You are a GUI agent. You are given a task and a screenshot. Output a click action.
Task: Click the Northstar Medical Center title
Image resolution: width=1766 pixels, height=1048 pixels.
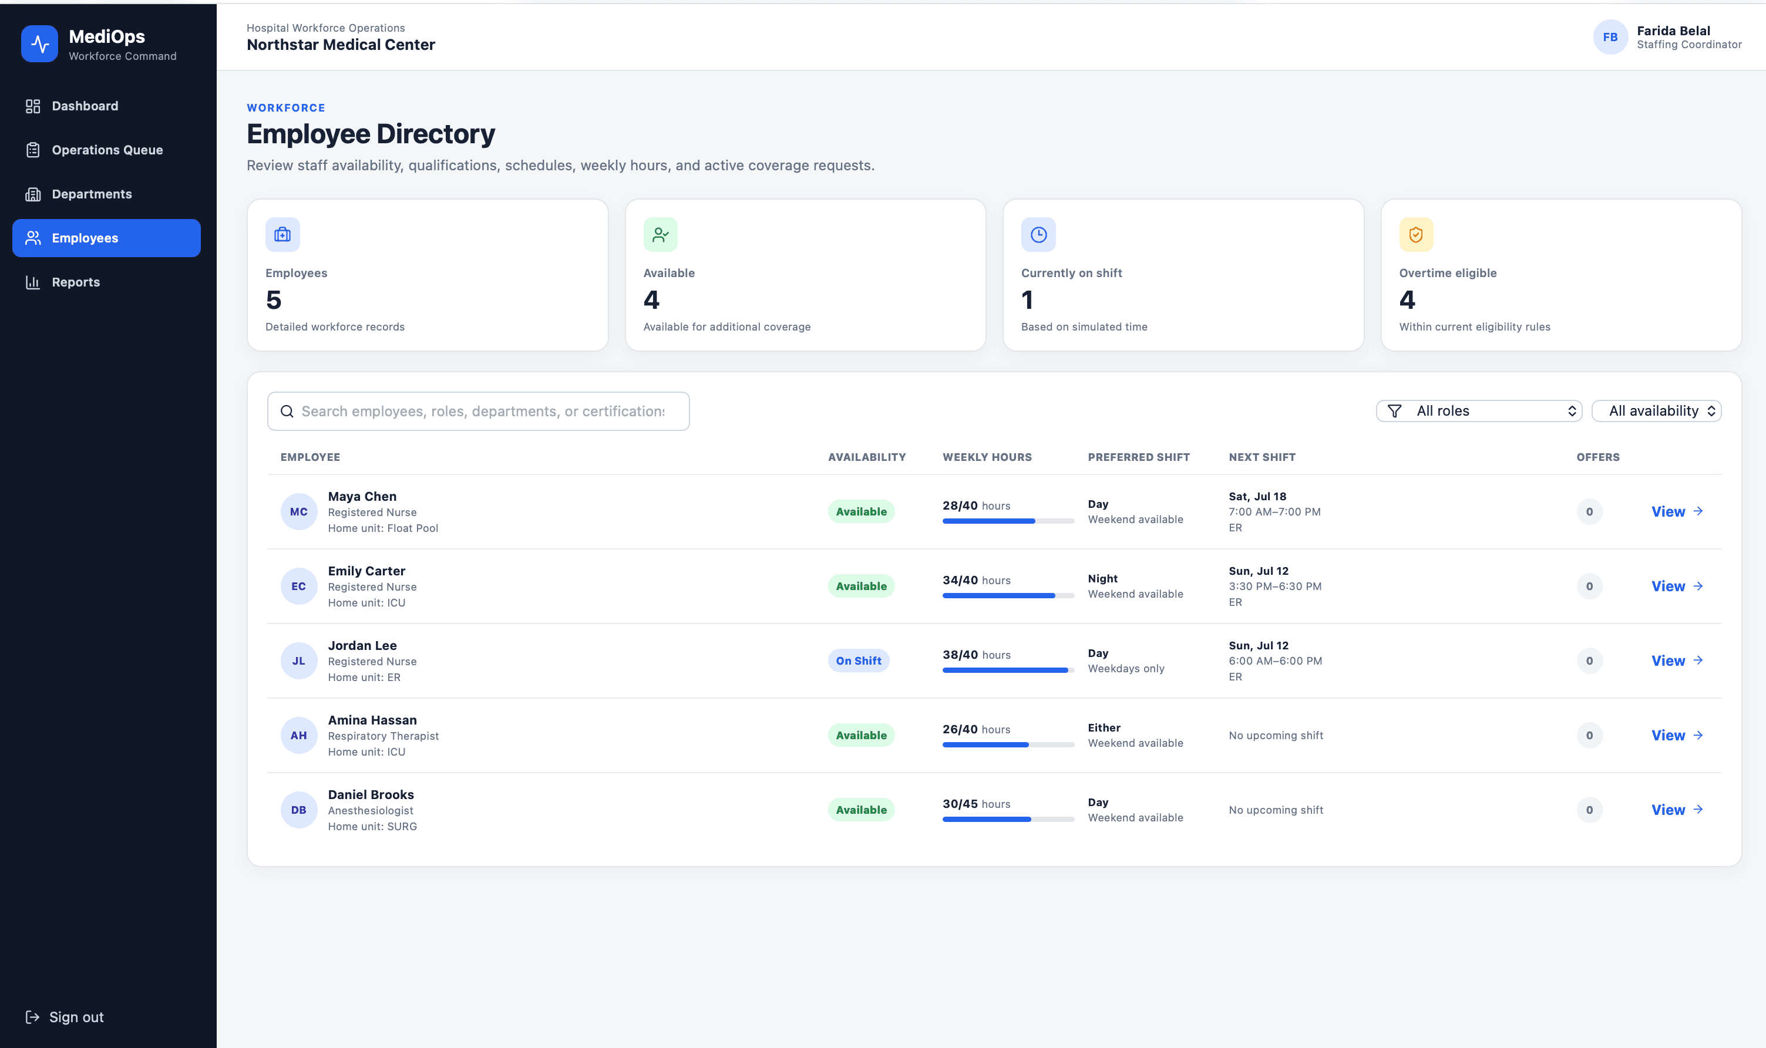341,45
